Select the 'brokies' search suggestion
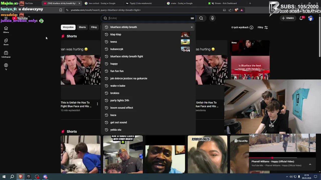The image size is (321, 180). [148, 93]
